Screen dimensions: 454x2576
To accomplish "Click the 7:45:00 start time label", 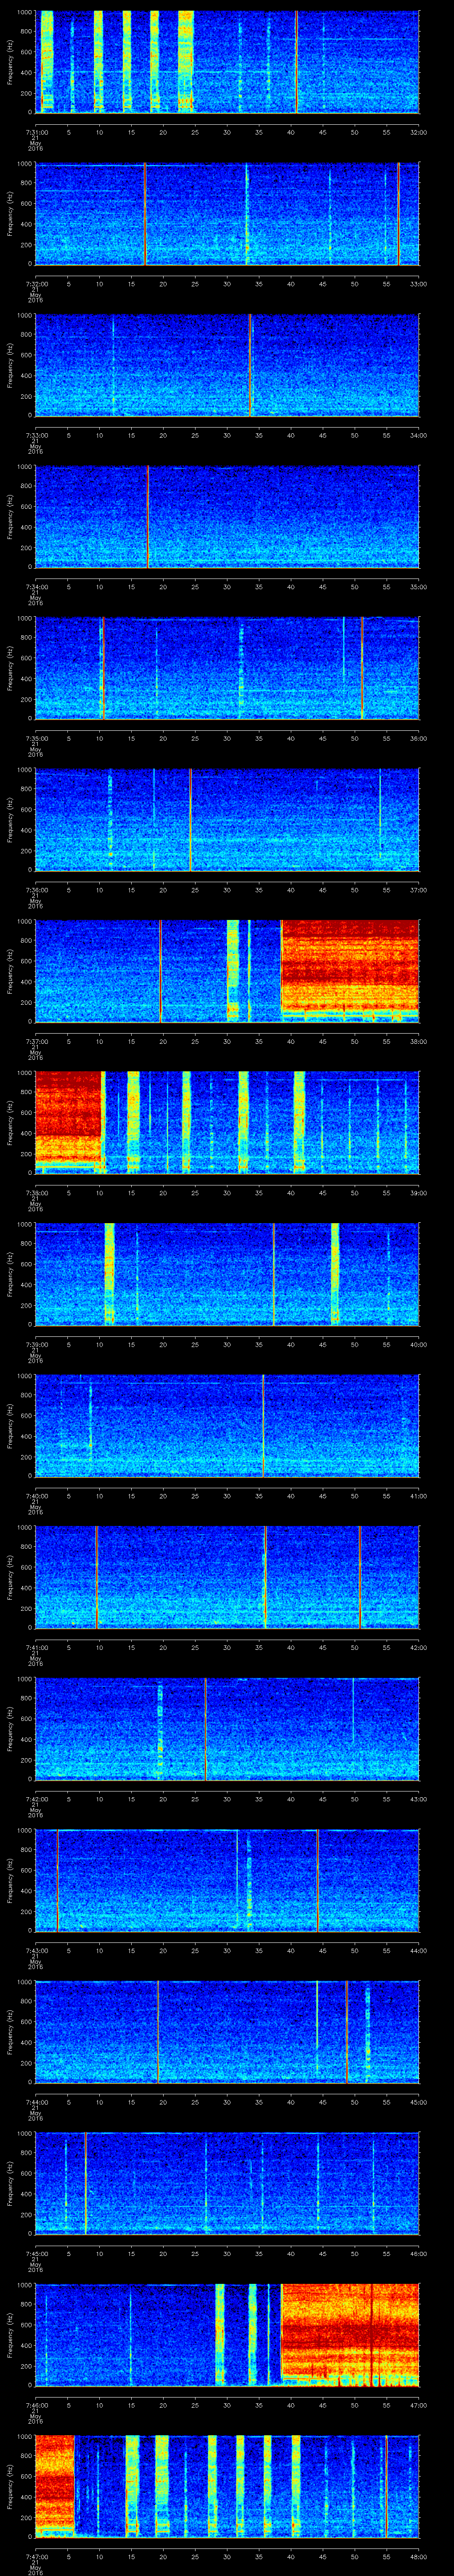I will pyautogui.click(x=36, y=2253).
